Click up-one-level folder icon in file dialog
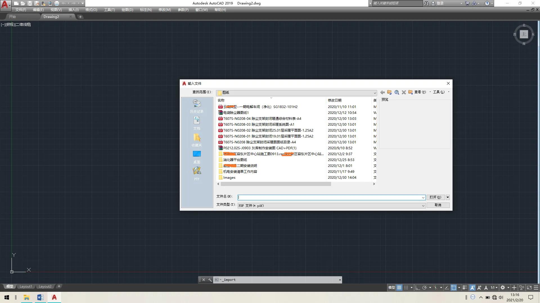540x303 pixels. 390,92
